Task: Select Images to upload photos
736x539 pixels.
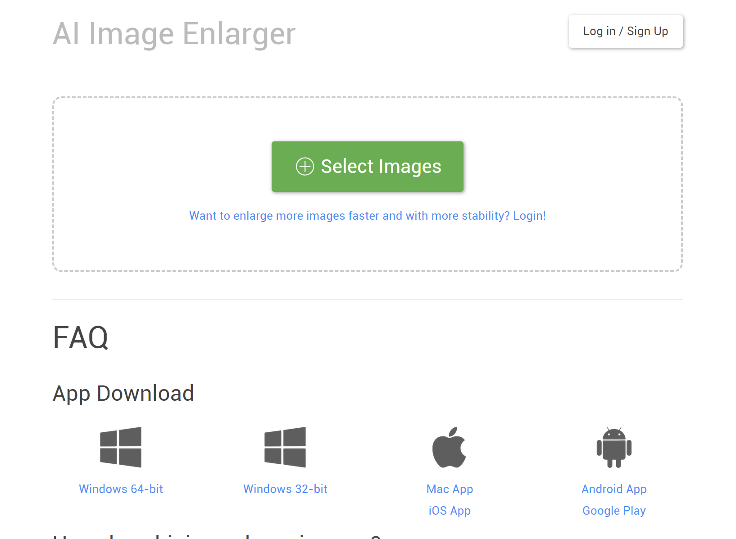Action: (x=367, y=166)
